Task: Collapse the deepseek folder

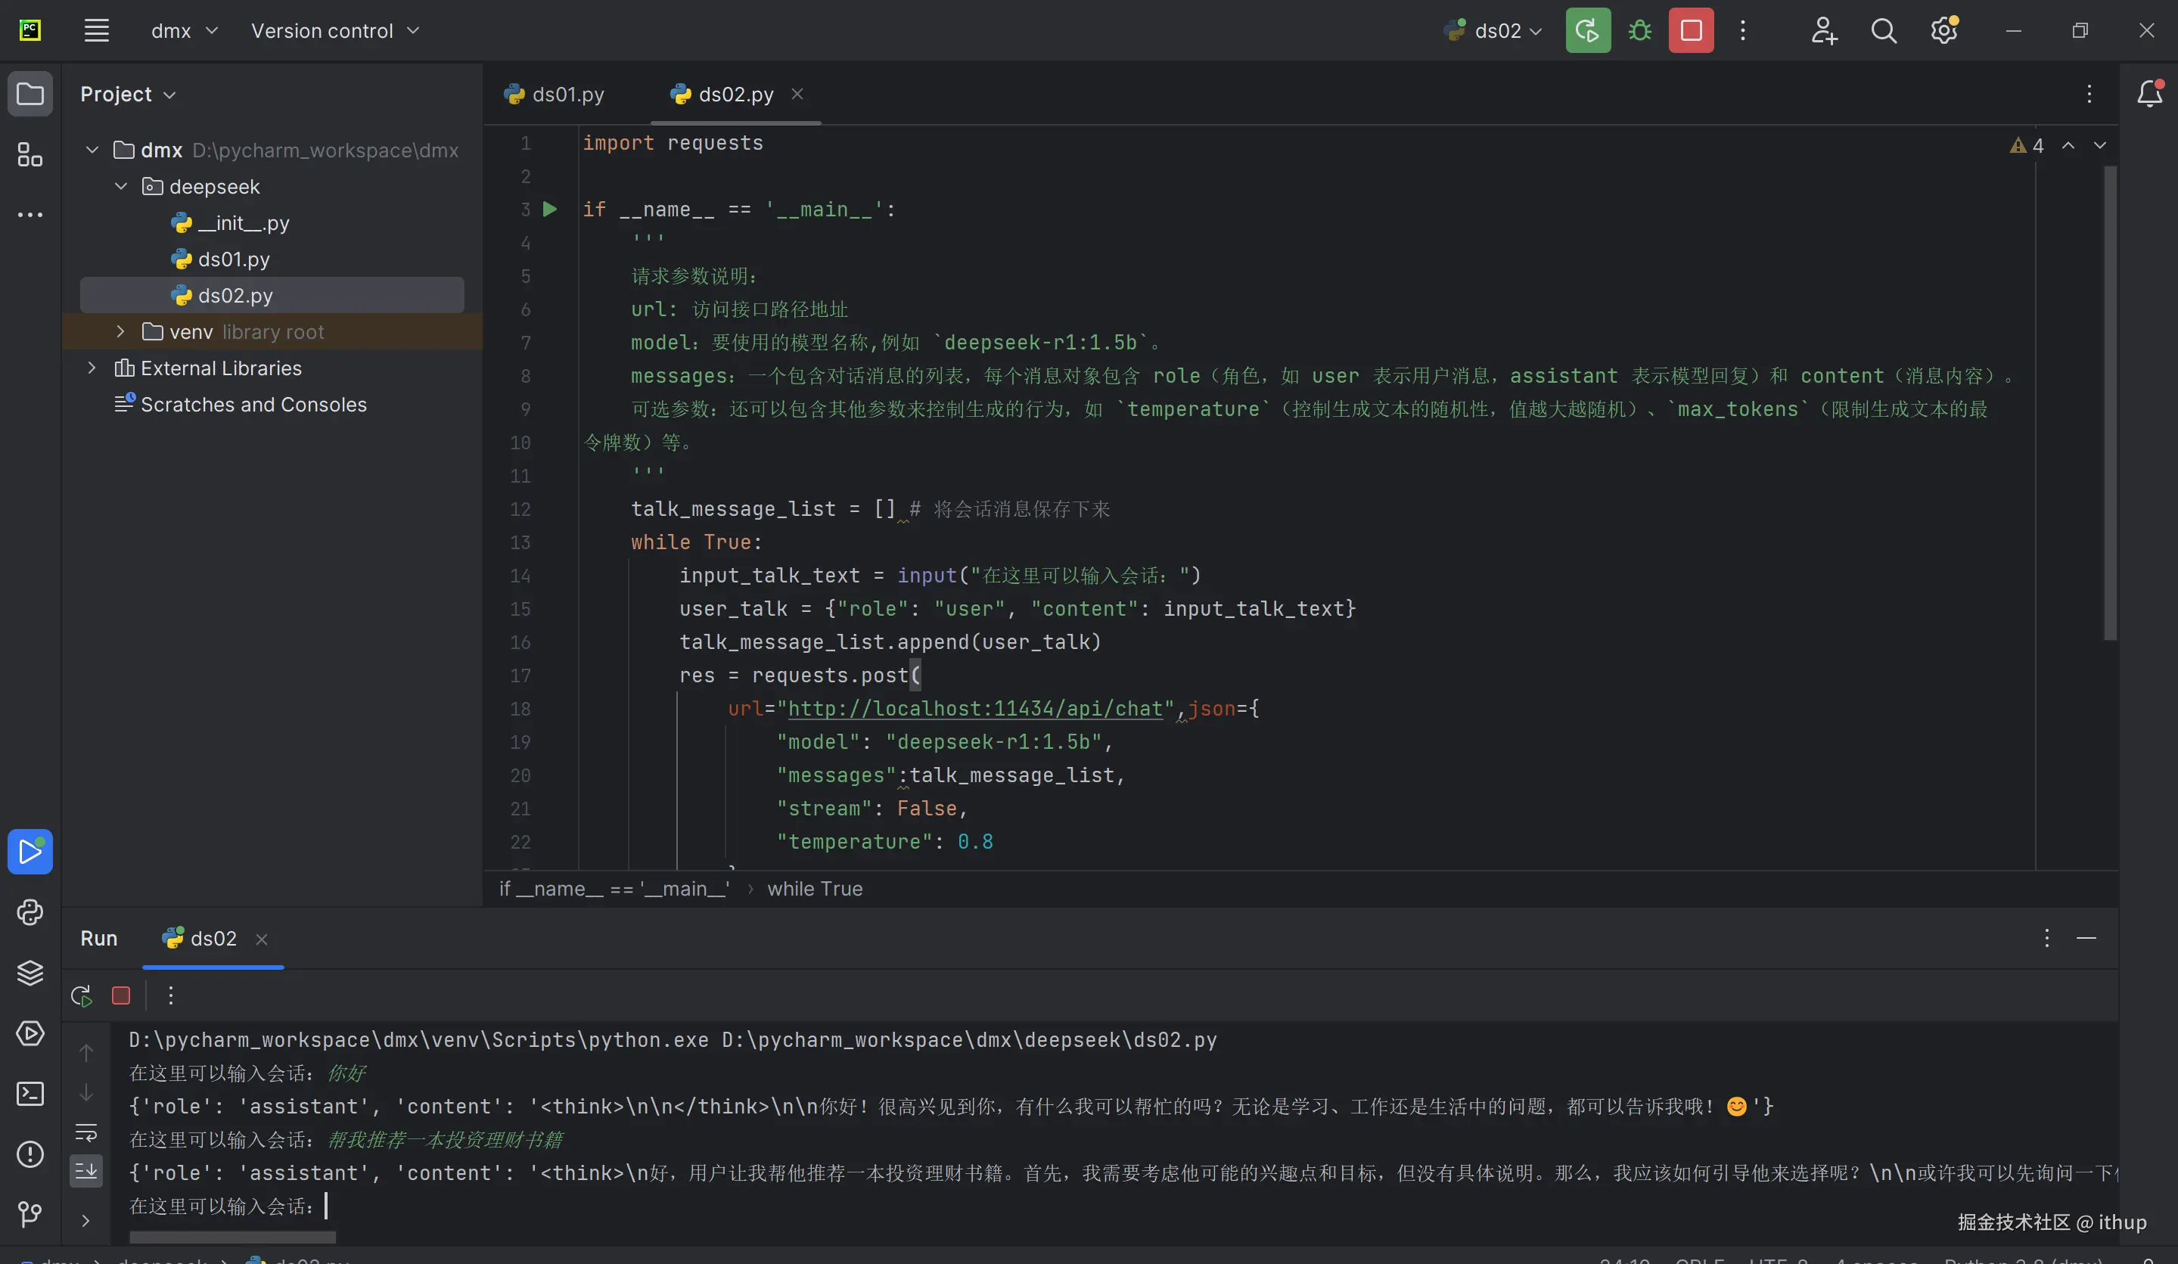Action: (120, 187)
